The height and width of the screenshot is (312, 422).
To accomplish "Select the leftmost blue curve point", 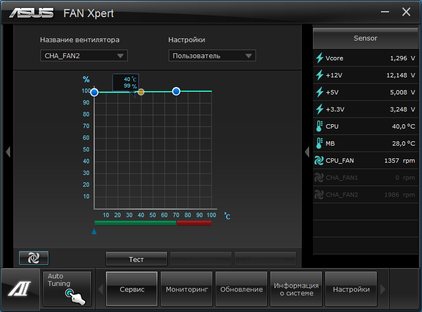I will 94,92.
